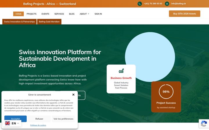Image resolution: width=209 pixels, height=130 pixels.
Task: Open Voir les préférences cookie settings
Action: point(63,119)
